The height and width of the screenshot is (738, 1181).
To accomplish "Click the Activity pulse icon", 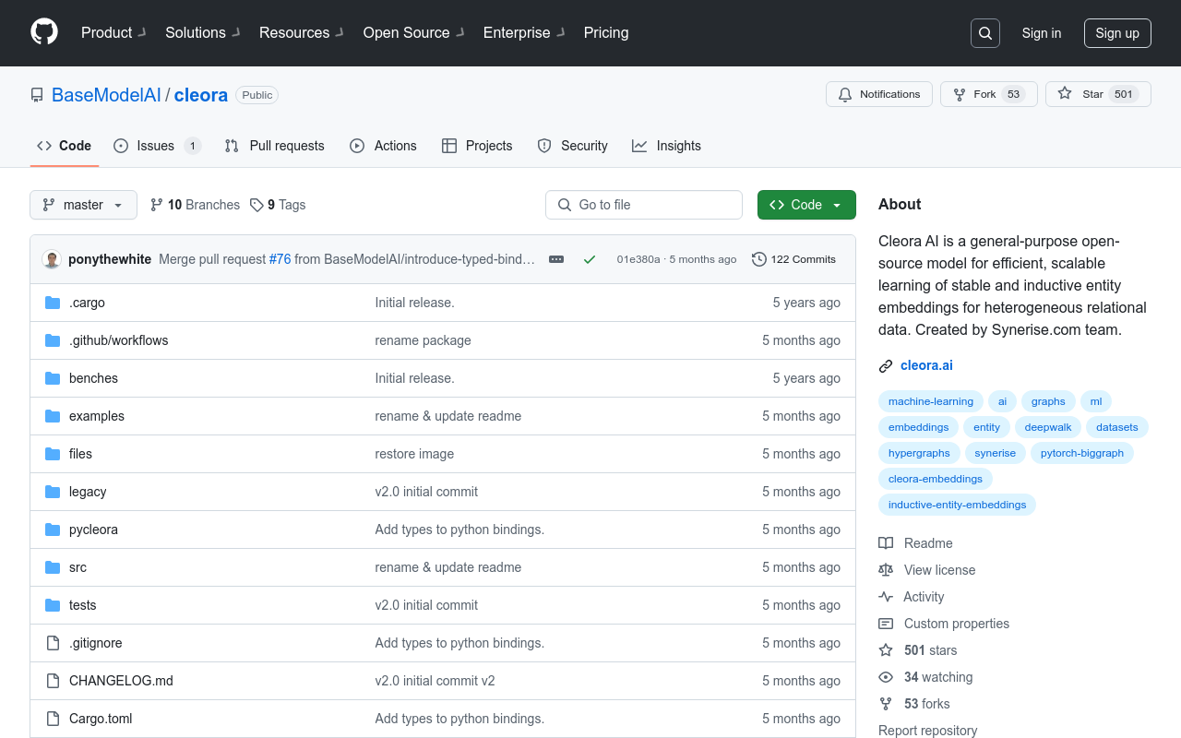I will 886,597.
